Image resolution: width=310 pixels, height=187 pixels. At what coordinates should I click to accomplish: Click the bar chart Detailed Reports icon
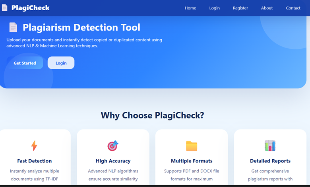click(x=270, y=146)
